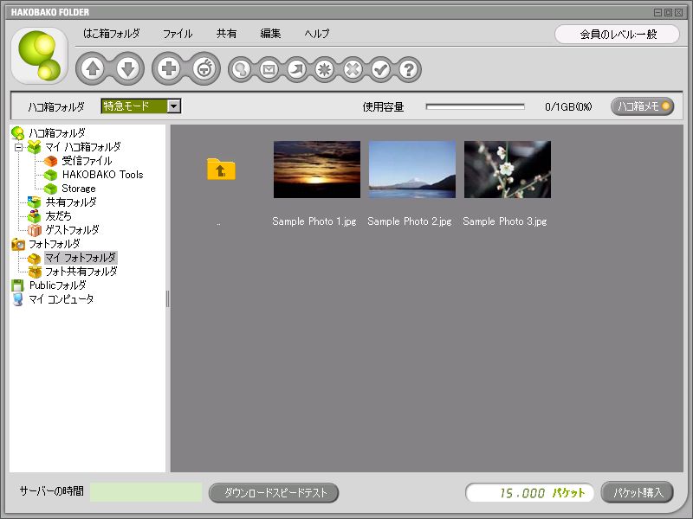Image resolution: width=693 pixels, height=519 pixels.
Task: Click the panel splitter handle
Action: coord(167,298)
